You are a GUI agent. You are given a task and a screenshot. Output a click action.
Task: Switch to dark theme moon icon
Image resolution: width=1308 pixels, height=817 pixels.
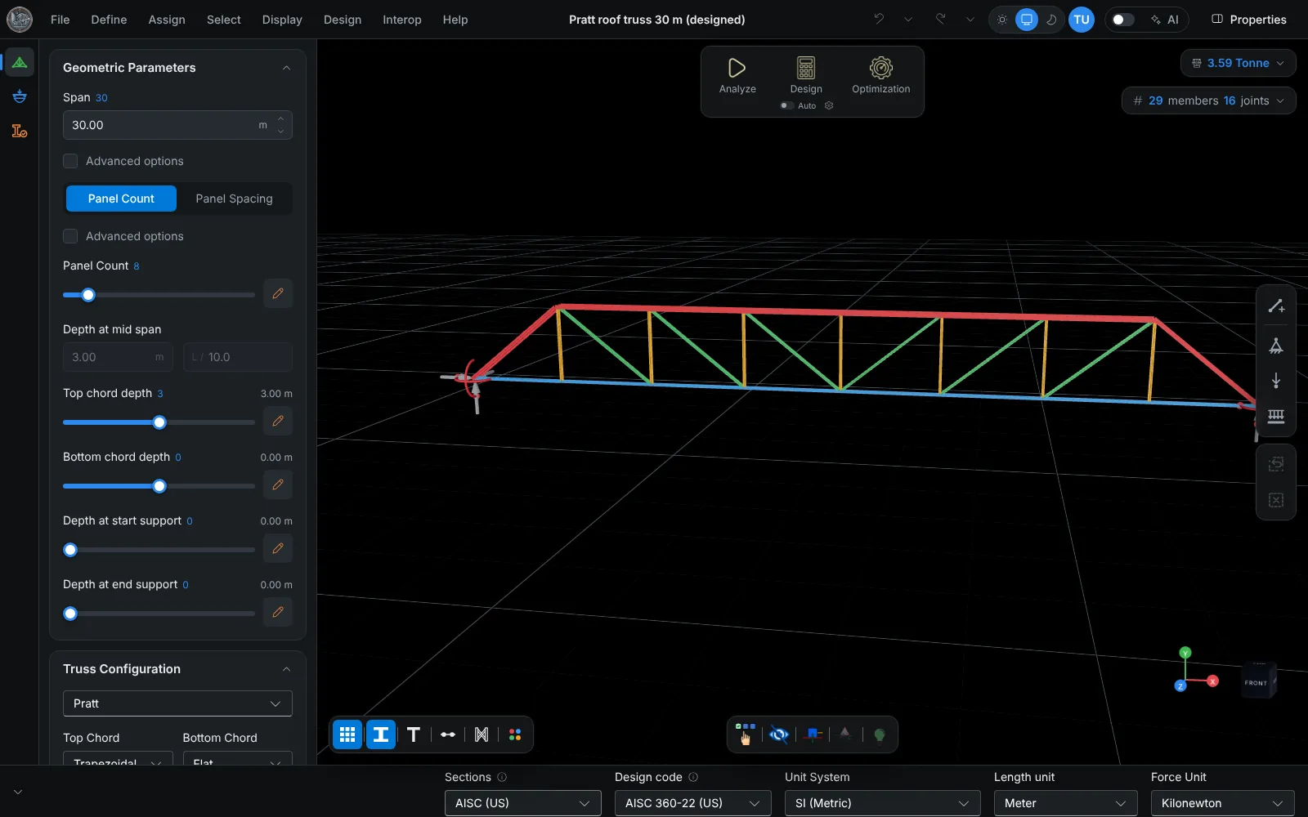[1051, 20]
